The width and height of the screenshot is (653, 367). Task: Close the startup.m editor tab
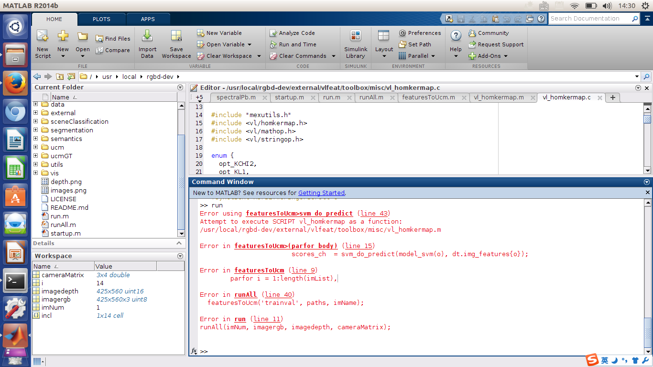point(313,97)
